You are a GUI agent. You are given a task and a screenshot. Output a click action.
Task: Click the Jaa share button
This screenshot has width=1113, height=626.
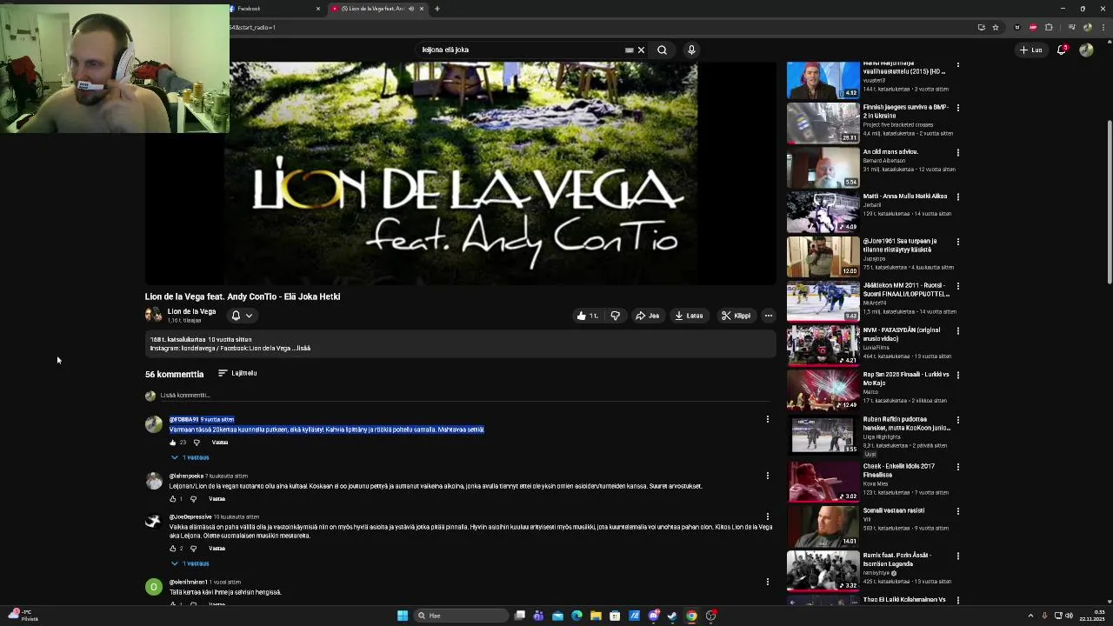647,316
